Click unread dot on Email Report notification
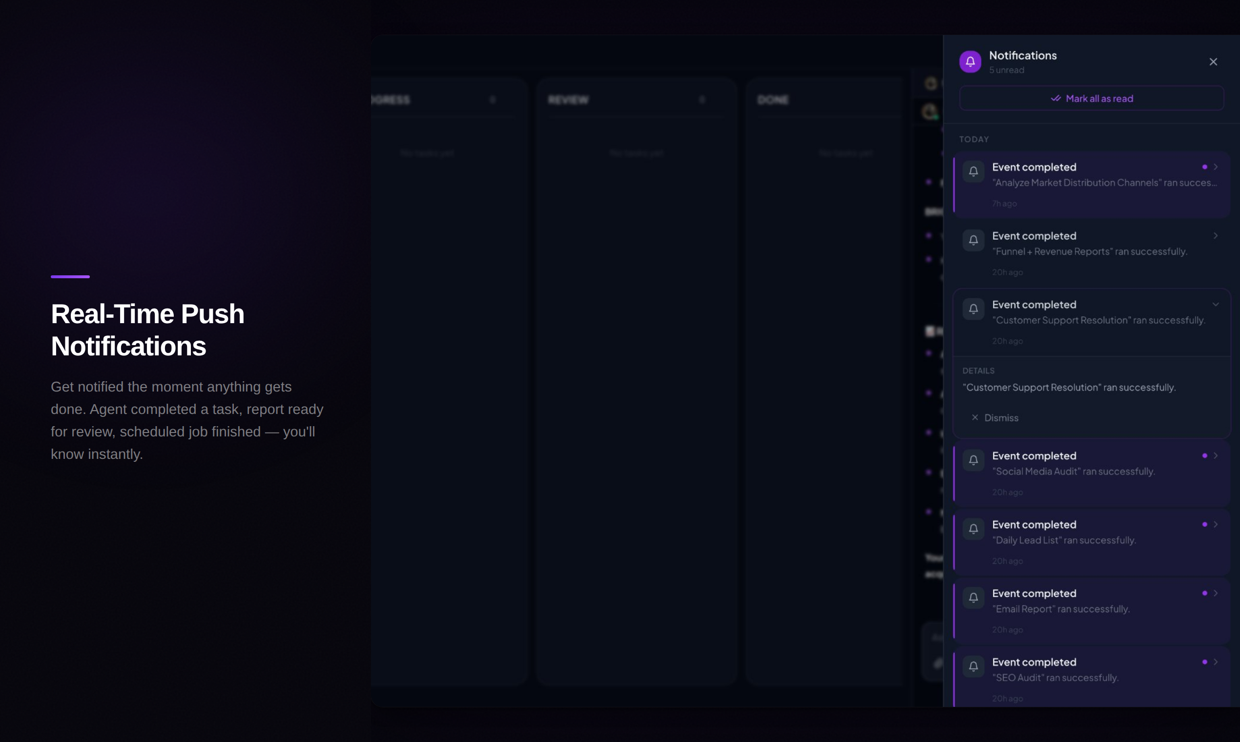This screenshot has width=1240, height=742. [1204, 593]
